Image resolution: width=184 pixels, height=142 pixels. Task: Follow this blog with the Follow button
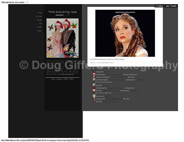(x=159, y=6)
